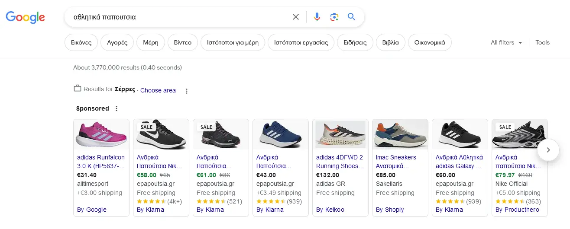
Task: Switch to the Βίντεο filter tab
Action: (183, 42)
